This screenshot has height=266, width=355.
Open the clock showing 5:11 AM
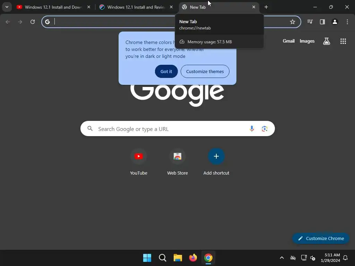point(330,258)
